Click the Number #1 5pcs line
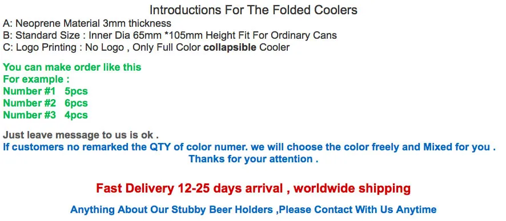Screen dimensions: 506x221 click(x=45, y=91)
